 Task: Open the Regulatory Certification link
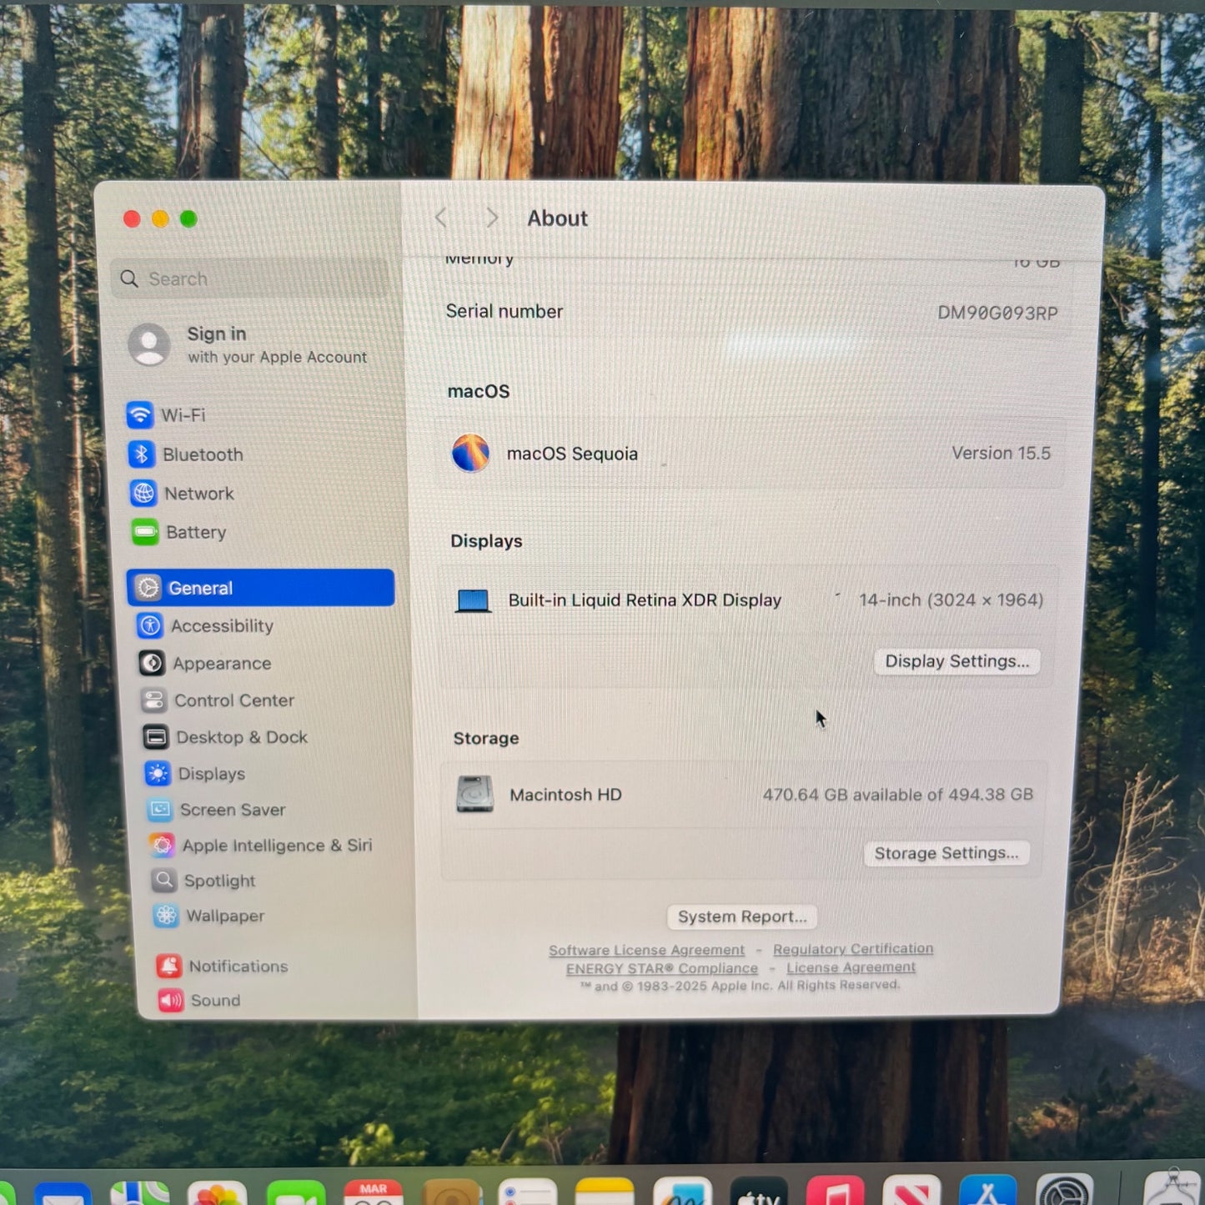click(x=852, y=949)
